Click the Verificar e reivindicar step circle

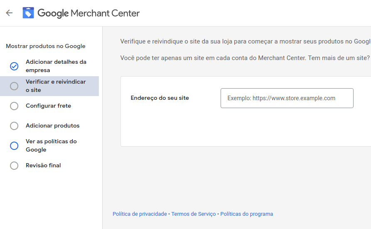point(14,86)
